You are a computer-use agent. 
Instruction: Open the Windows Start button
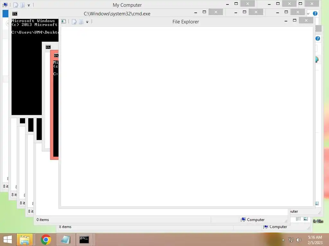point(8,240)
